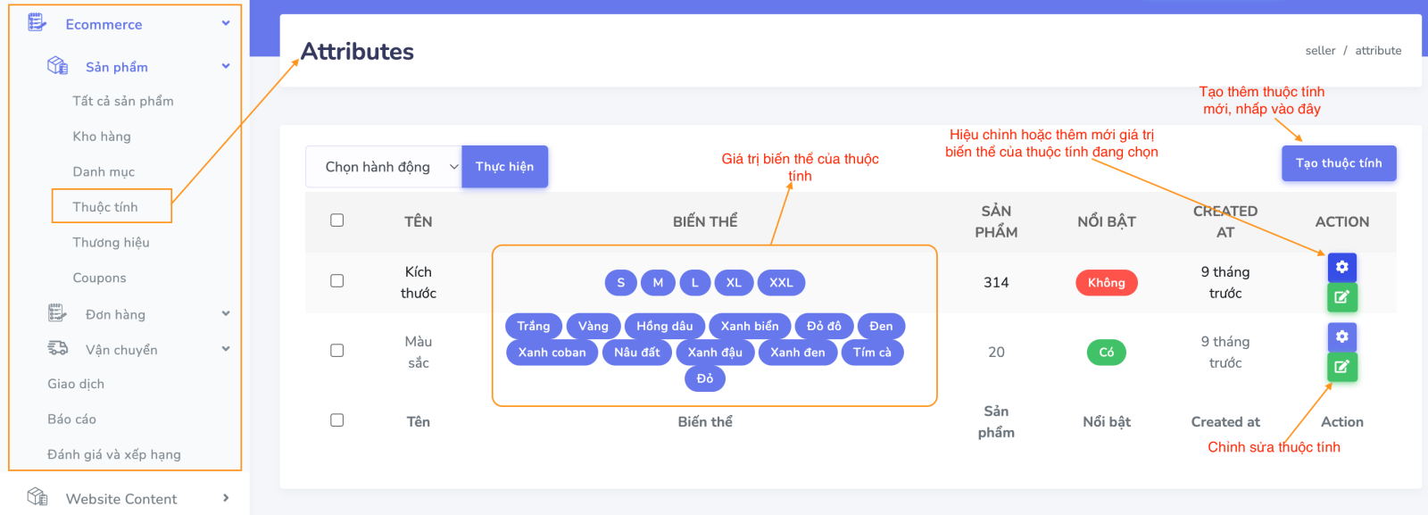
Task: Open settings gear for Màu sắc attribute
Action: (1341, 336)
